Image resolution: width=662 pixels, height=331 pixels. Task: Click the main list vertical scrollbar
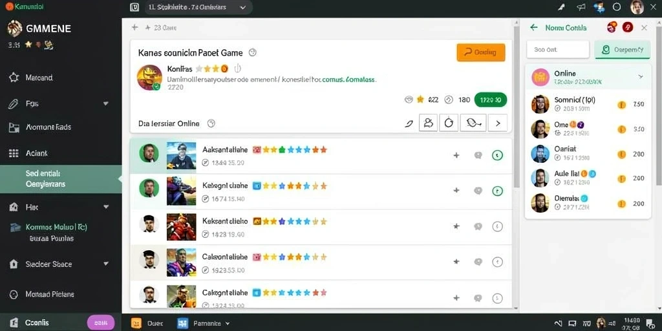(x=517, y=105)
